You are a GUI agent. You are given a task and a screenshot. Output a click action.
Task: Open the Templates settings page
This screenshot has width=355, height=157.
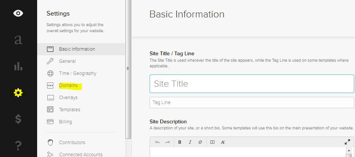[70, 110]
